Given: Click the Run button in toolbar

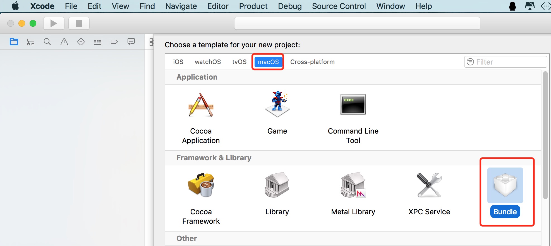Looking at the screenshot, I should [x=54, y=23].
